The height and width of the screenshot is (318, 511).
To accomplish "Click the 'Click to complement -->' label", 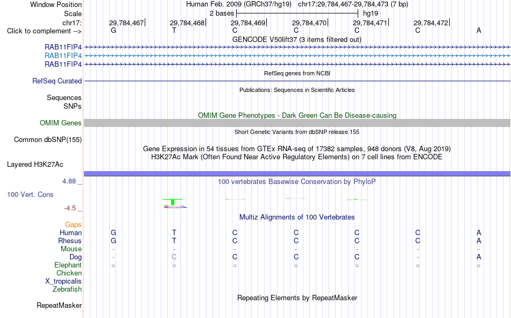I will pos(44,31).
